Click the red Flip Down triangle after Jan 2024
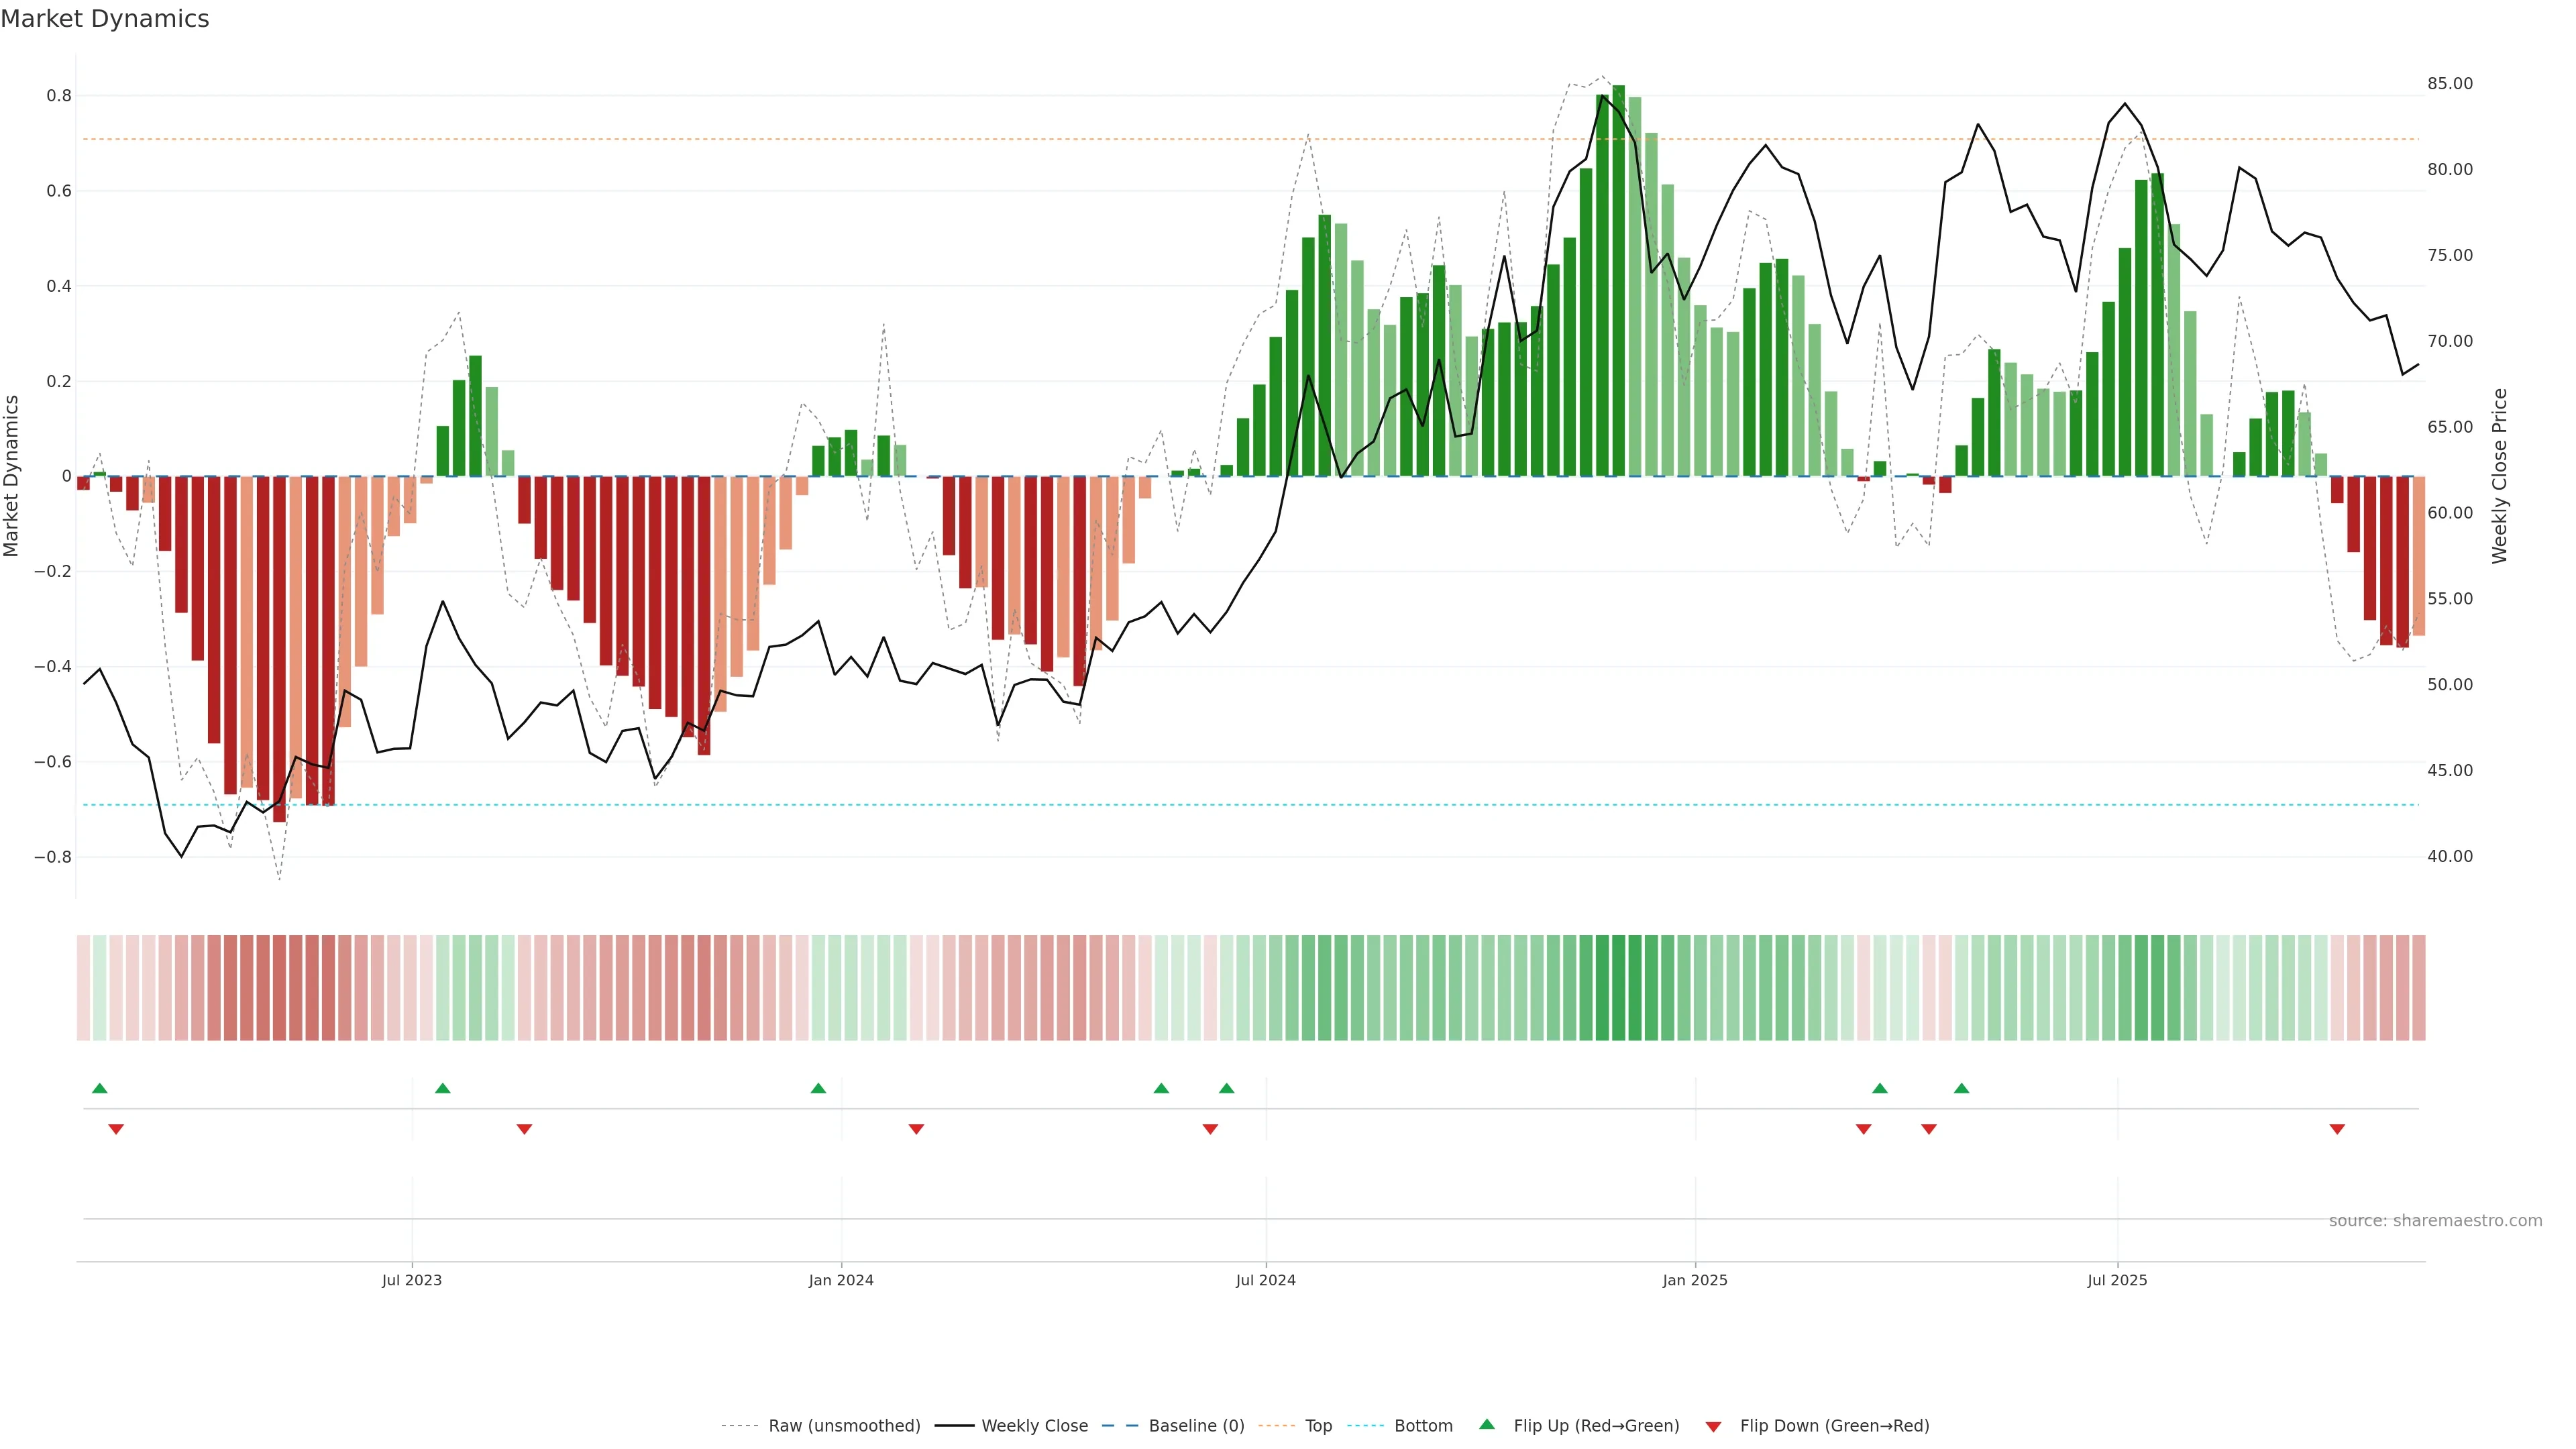The height and width of the screenshot is (1449, 2576). (x=916, y=1129)
